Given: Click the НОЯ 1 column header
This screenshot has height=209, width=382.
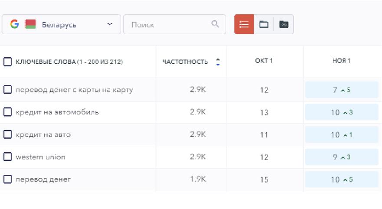Looking at the screenshot, I should 341,61.
